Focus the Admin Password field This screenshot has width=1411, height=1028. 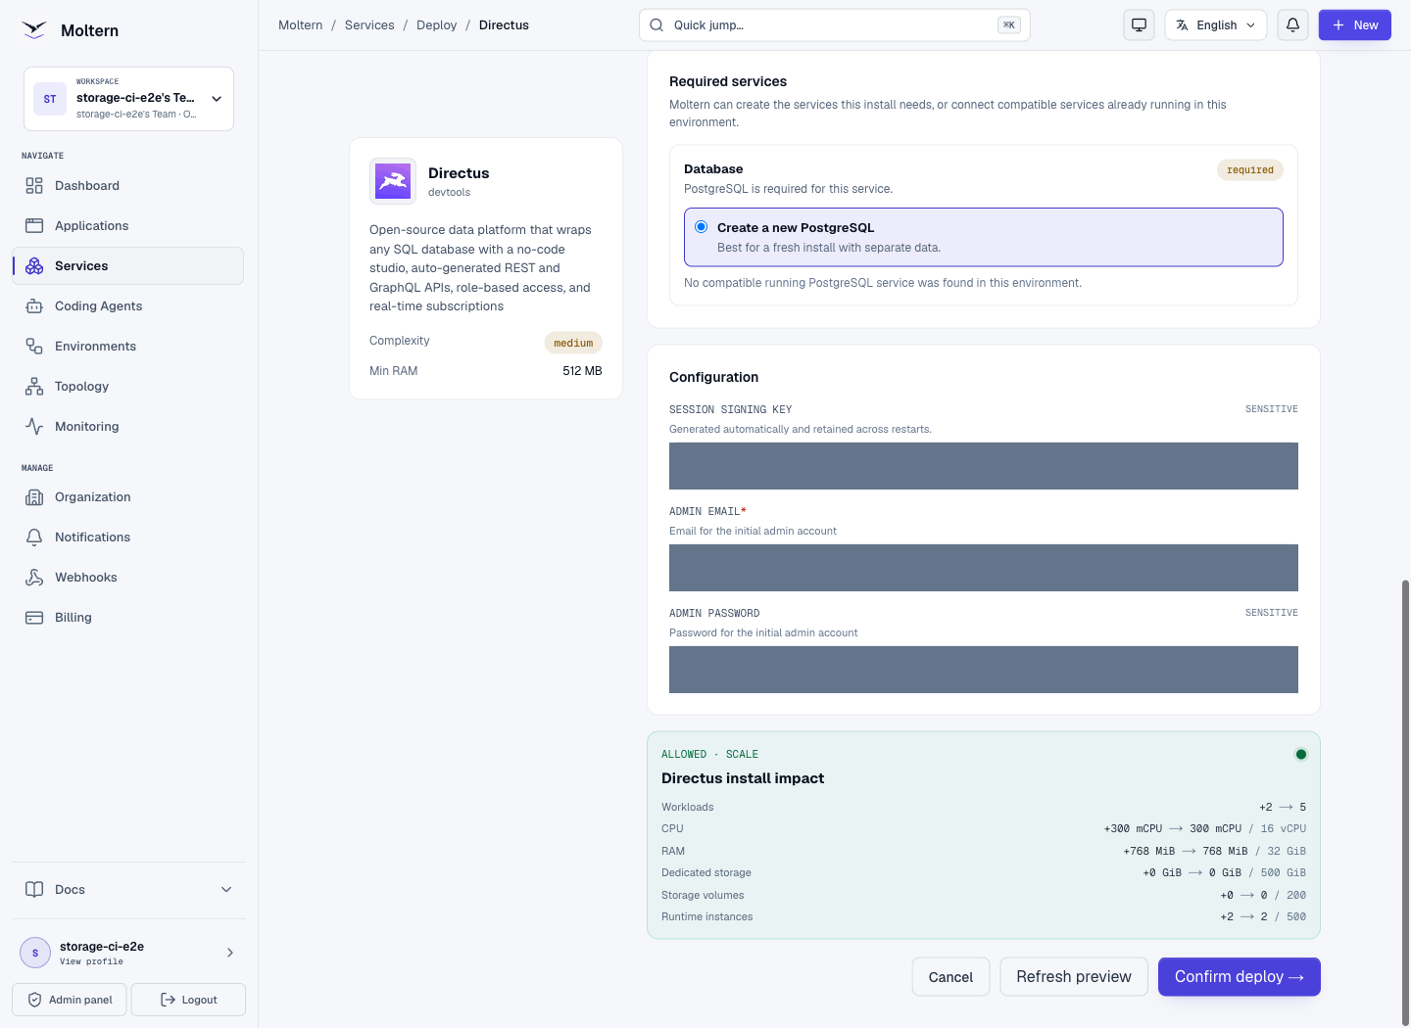984,670
